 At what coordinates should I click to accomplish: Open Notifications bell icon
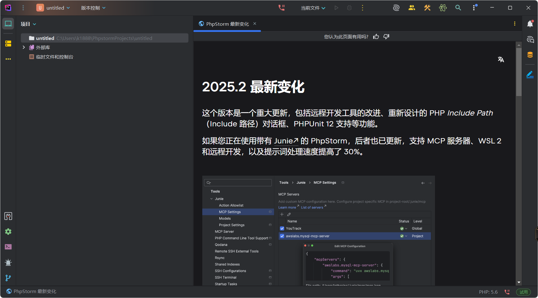[530, 24]
